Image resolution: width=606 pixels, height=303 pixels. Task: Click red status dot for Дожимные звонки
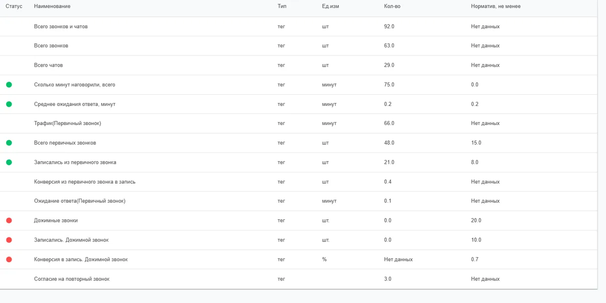tap(9, 220)
